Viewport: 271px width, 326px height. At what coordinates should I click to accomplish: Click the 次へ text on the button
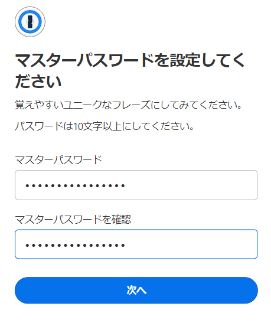(x=136, y=290)
